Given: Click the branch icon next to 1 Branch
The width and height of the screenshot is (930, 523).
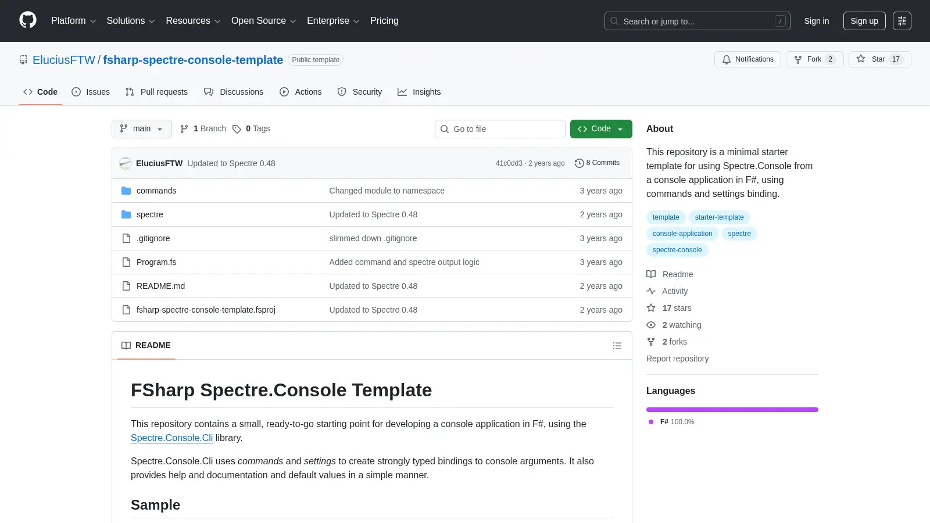Looking at the screenshot, I should click(184, 129).
